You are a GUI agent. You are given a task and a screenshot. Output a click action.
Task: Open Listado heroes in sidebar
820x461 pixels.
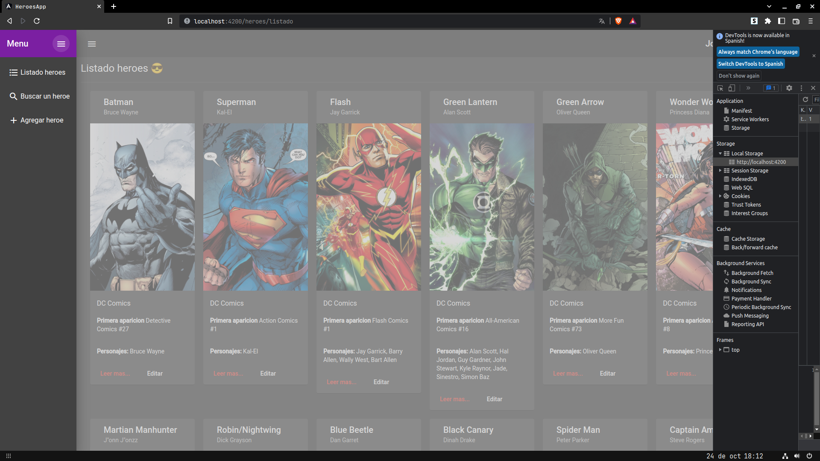pyautogui.click(x=38, y=73)
